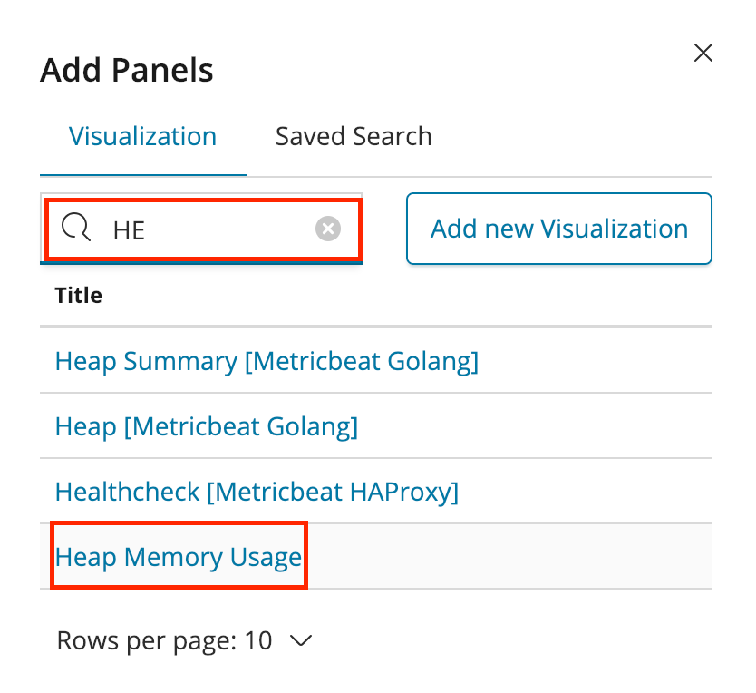The width and height of the screenshot is (756, 693).
Task: Clear the search field using the X icon
Action: coord(328,229)
